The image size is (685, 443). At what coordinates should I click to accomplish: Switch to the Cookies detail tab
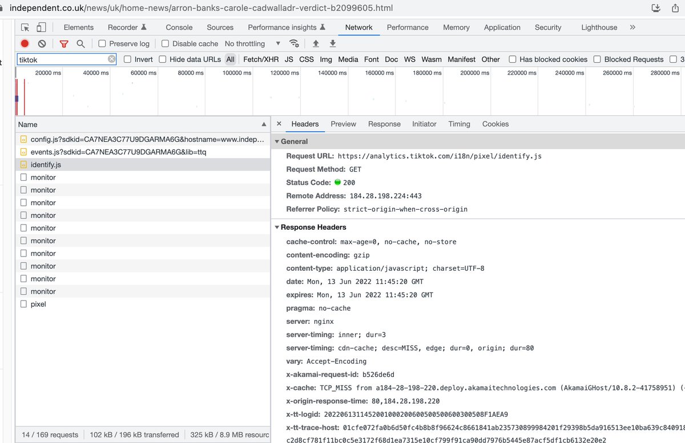pos(495,124)
